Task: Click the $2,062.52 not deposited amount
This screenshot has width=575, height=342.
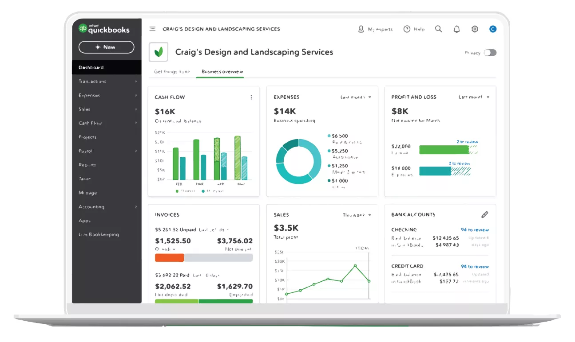Action: 173,287
